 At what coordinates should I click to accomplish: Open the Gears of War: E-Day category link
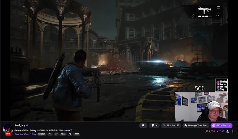point(25,134)
